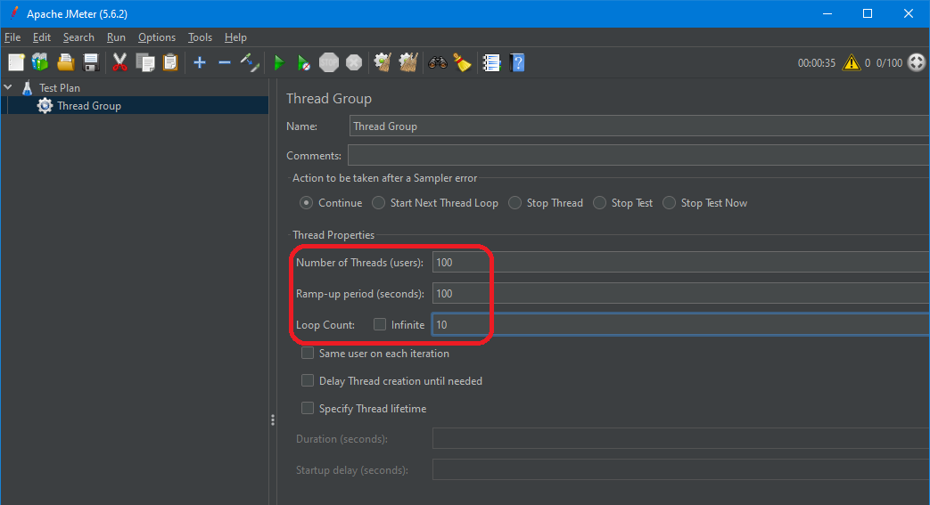Image resolution: width=930 pixels, height=505 pixels.
Task: Click the Collapse All minus icon
Action: [x=225, y=62]
